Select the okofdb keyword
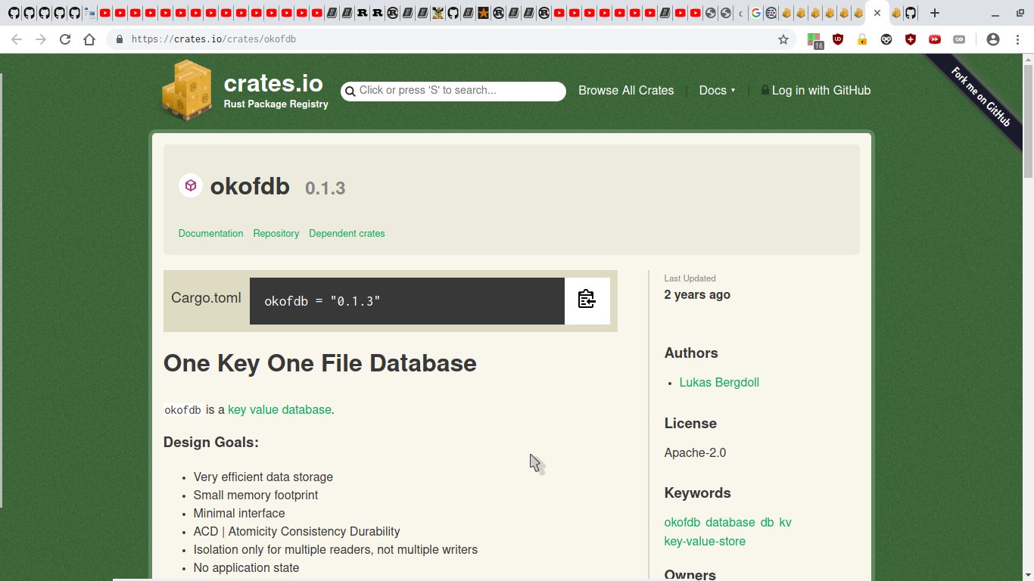The width and height of the screenshot is (1034, 581). coord(682,522)
